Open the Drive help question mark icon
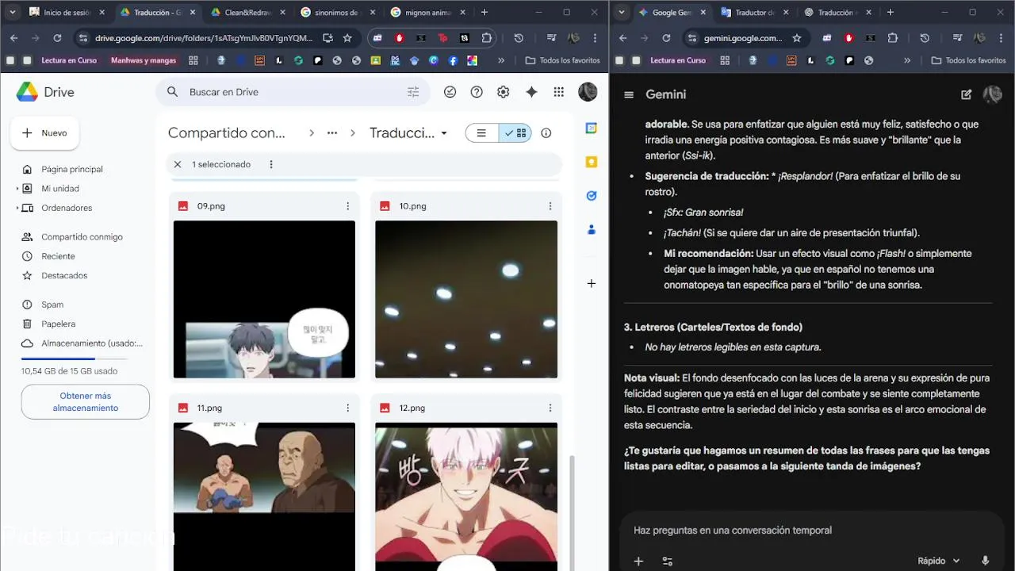This screenshot has width=1015, height=571. click(477, 92)
